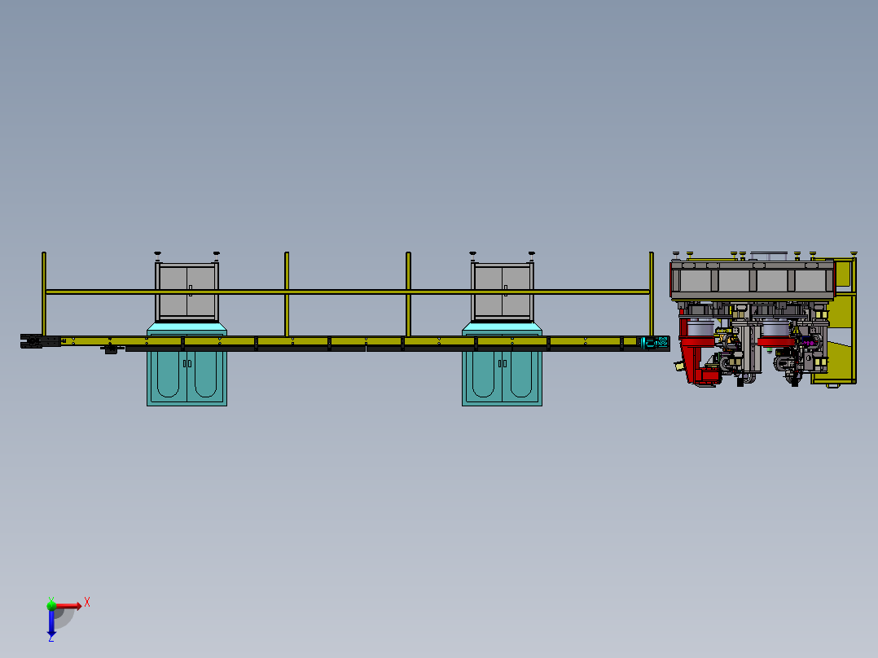Select the left gray upper cabinet
The width and height of the screenshot is (878, 658).
click(187, 292)
